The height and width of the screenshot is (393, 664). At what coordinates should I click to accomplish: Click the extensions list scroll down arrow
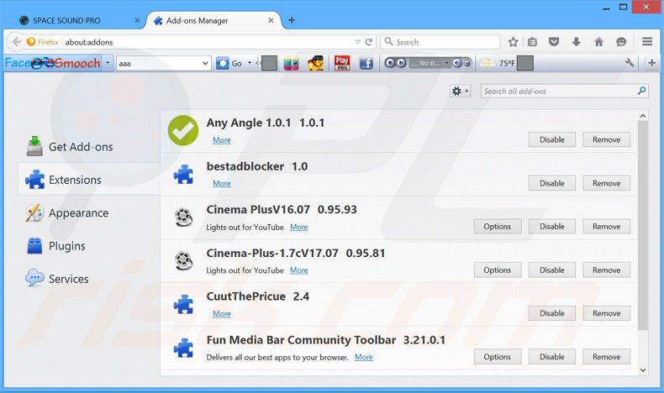pyautogui.click(x=643, y=370)
